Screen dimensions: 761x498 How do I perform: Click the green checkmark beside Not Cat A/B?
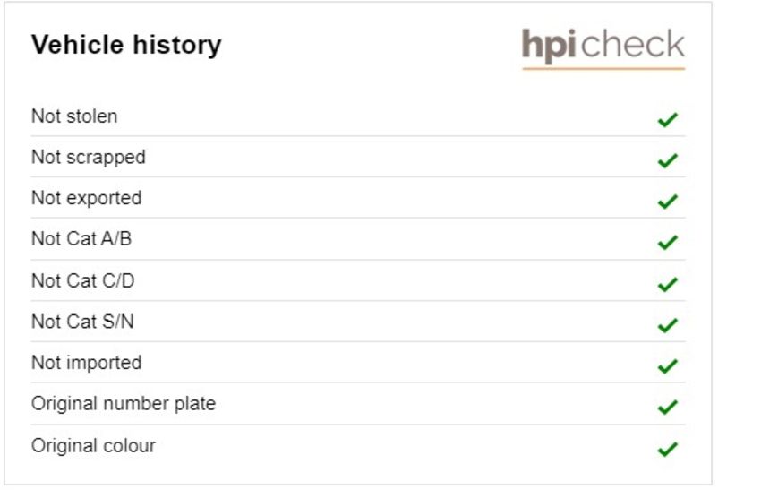667,242
